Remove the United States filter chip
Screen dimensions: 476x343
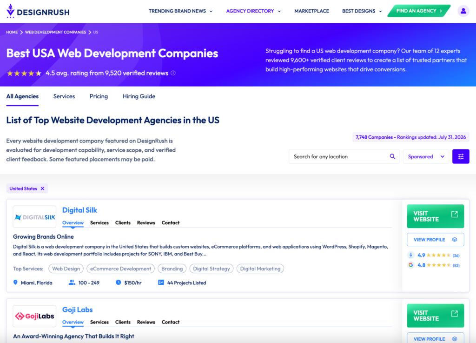42,188
